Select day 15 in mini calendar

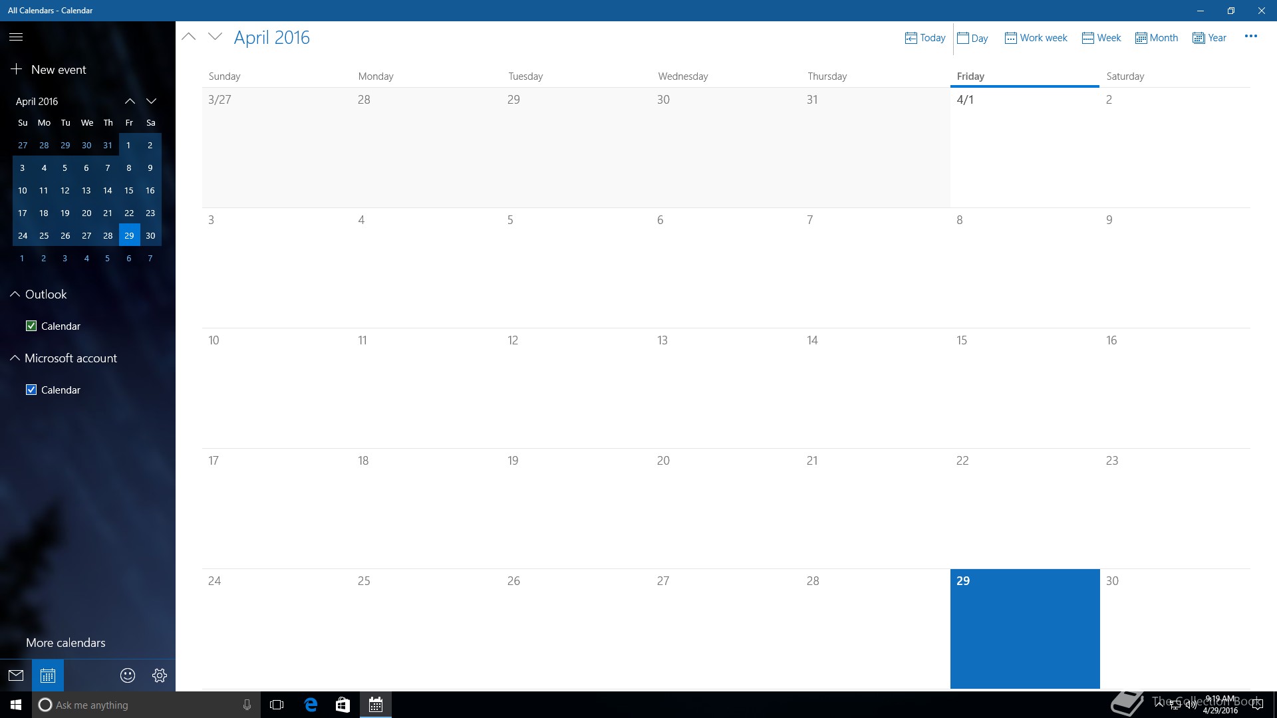129,190
